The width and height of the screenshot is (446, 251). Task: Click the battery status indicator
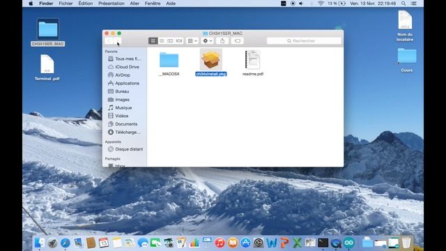pos(337,3)
